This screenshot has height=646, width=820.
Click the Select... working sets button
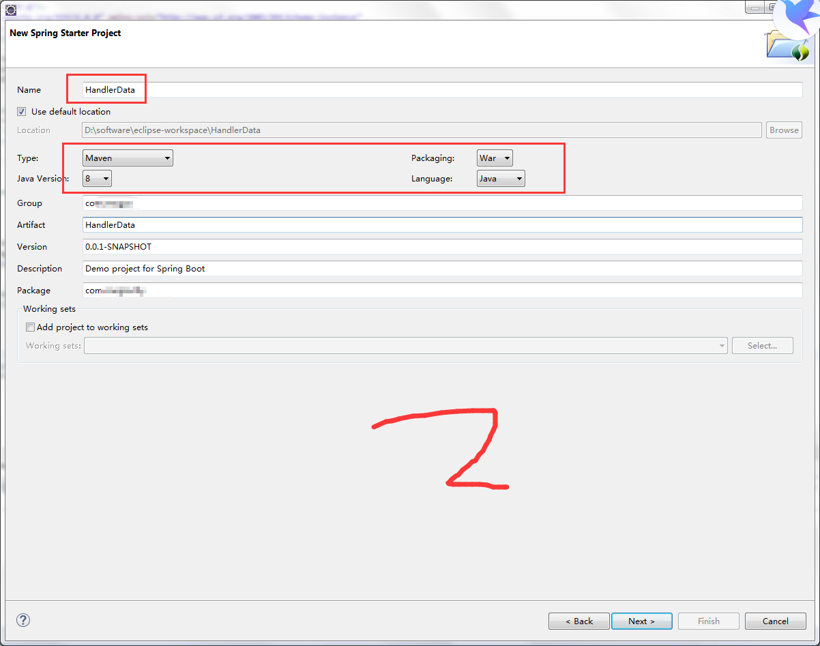coord(763,346)
